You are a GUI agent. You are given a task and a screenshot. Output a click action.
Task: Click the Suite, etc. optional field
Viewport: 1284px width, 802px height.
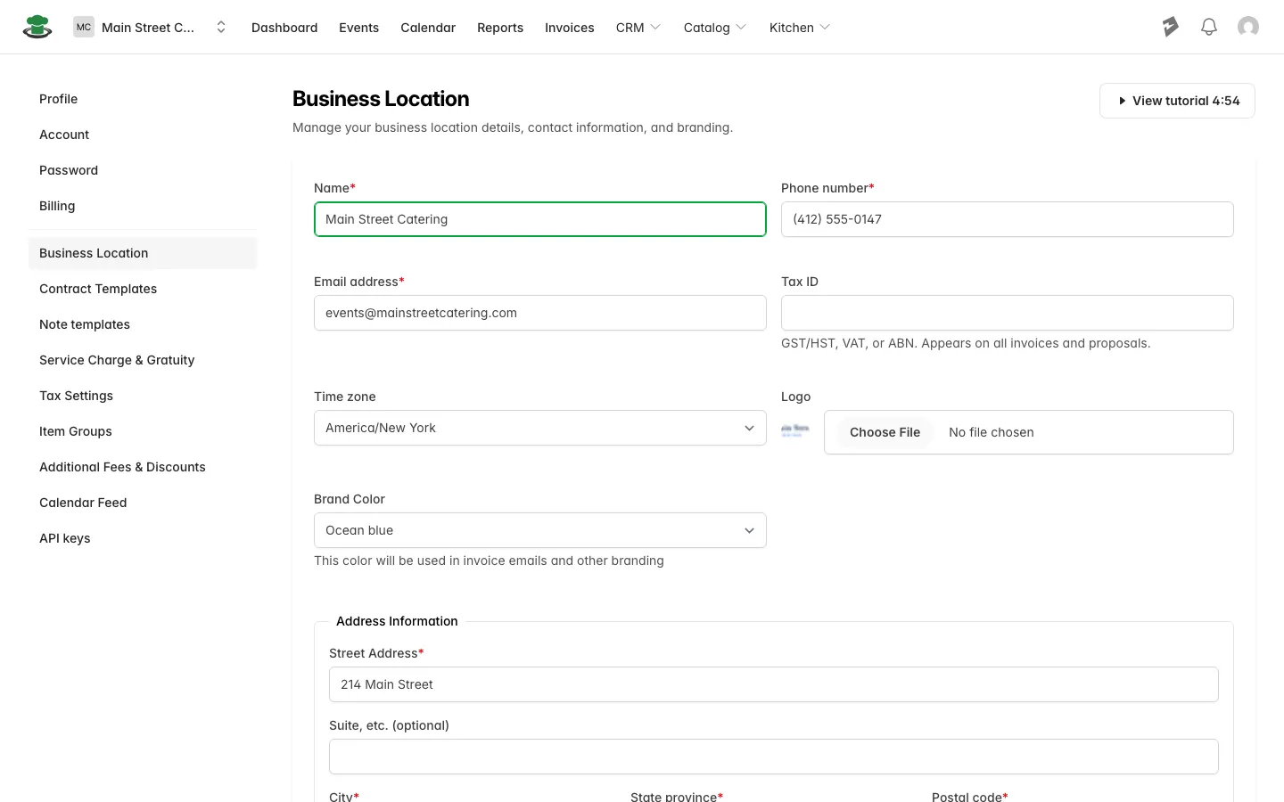[774, 757]
